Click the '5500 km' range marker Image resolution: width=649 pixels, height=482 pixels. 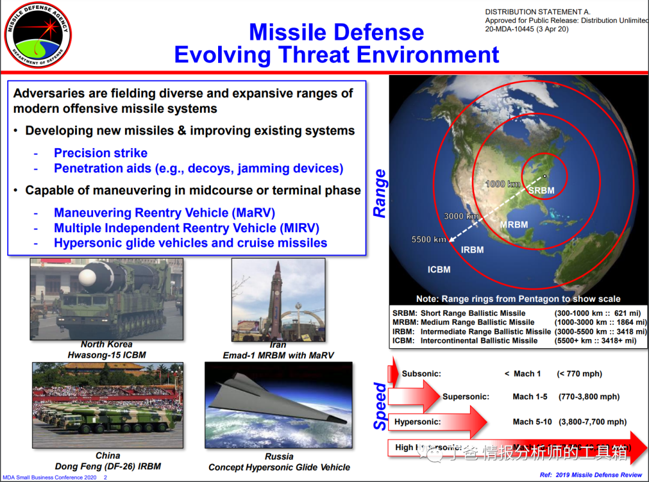429,239
